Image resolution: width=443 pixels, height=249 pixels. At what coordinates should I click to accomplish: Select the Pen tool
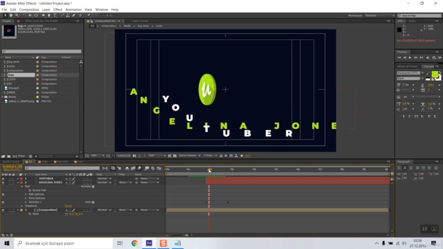point(49,16)
